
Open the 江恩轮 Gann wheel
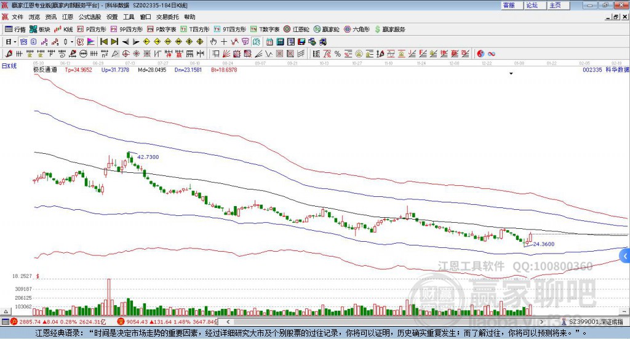(x=297, y=30)
